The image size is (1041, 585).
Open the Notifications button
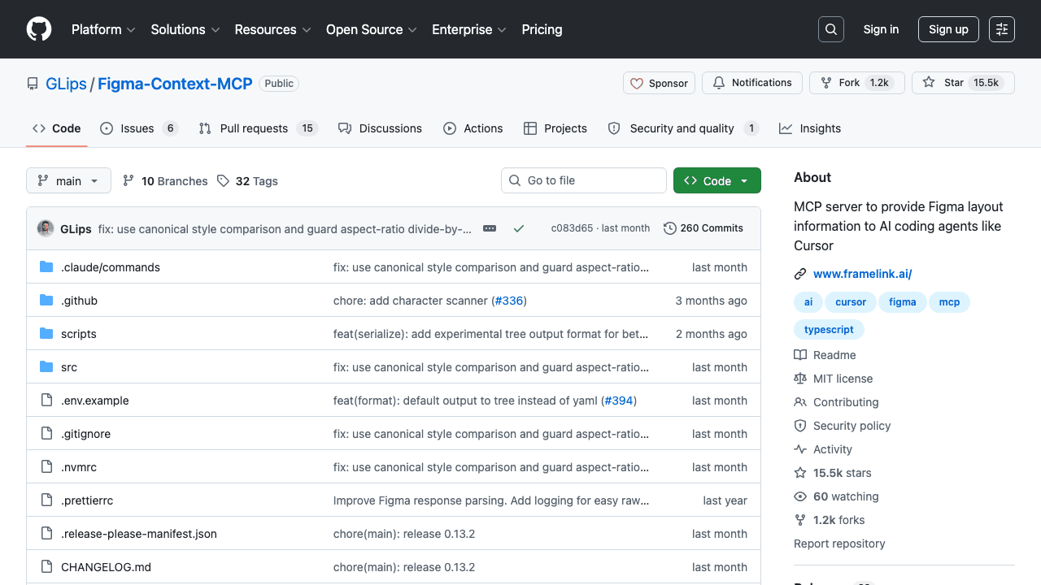click(x=752, y=83)
